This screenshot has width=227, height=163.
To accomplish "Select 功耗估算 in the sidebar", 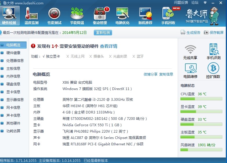I will click(x=13, y=131).
